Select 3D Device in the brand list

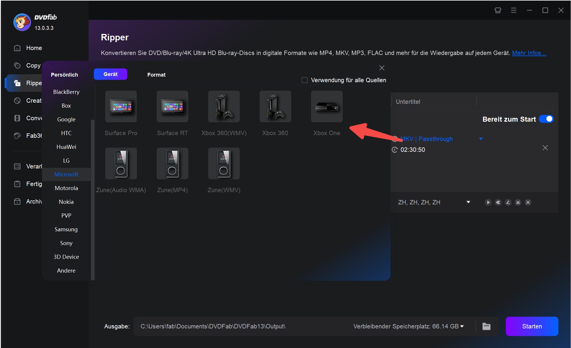pos(66,257)
